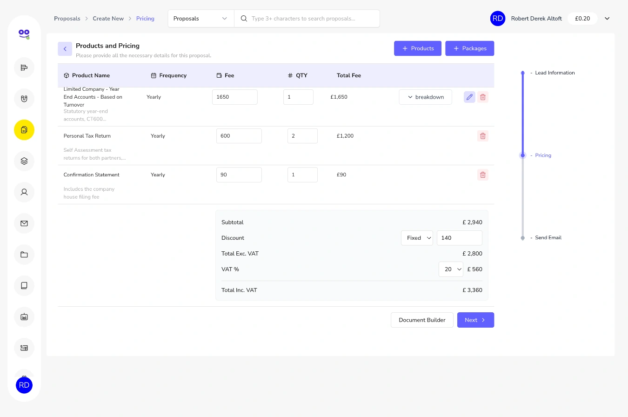
Task: Click the Confirmation Statement fee field 90
Action: tap(239, 175)
